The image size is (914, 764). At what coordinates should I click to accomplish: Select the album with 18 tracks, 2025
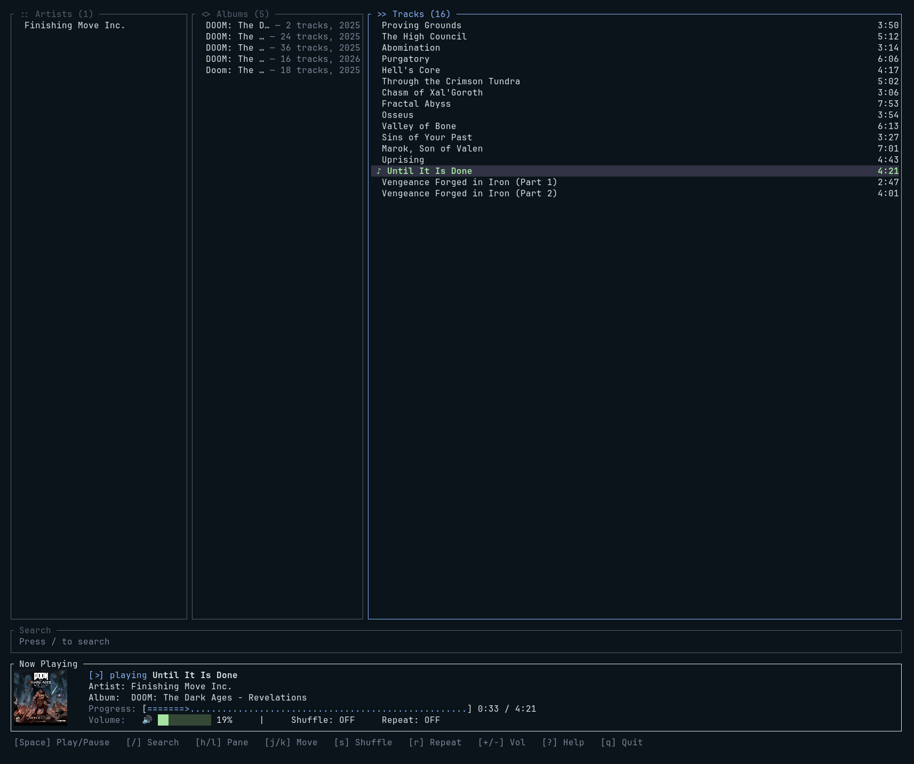click(278, 70)
